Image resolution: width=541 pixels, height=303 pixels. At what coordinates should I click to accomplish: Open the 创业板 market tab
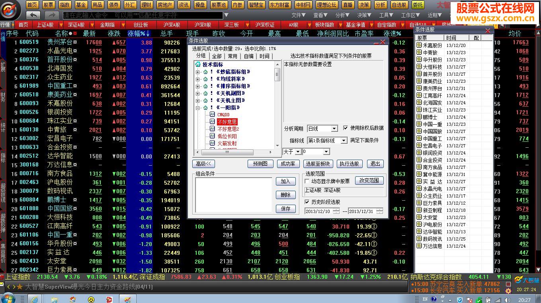click(x=141, y=25)
